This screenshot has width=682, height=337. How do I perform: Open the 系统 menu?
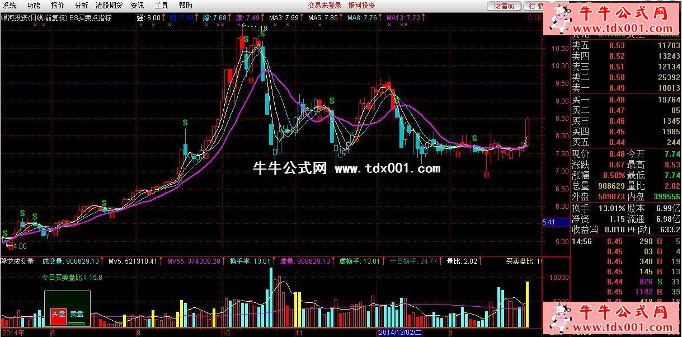coord(9,6)
